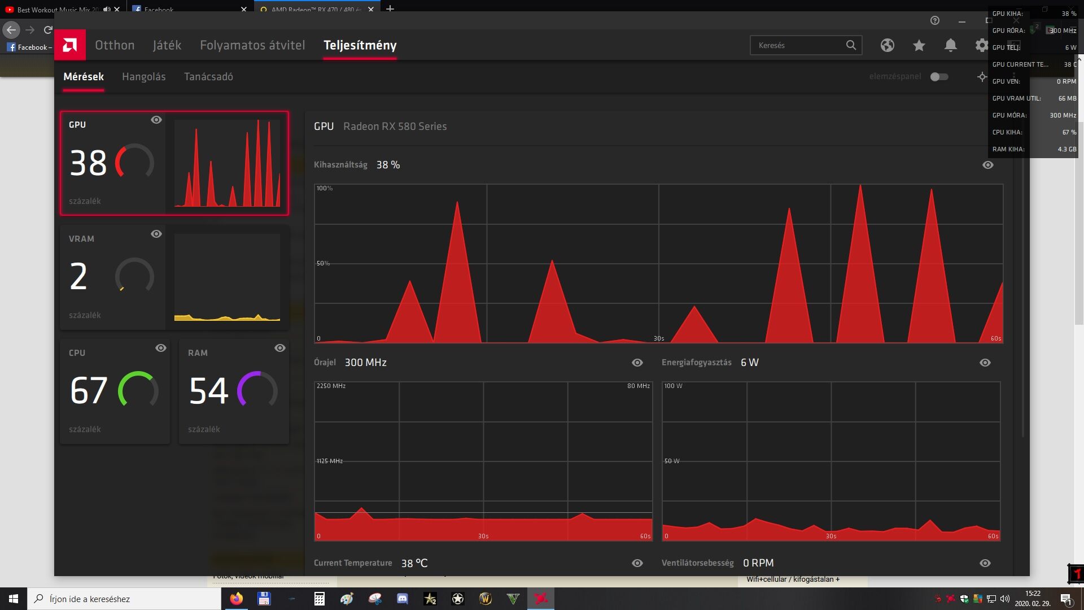Click the help question mark icon
Screen dimensions: 1084x610
(x=935, y=20)
